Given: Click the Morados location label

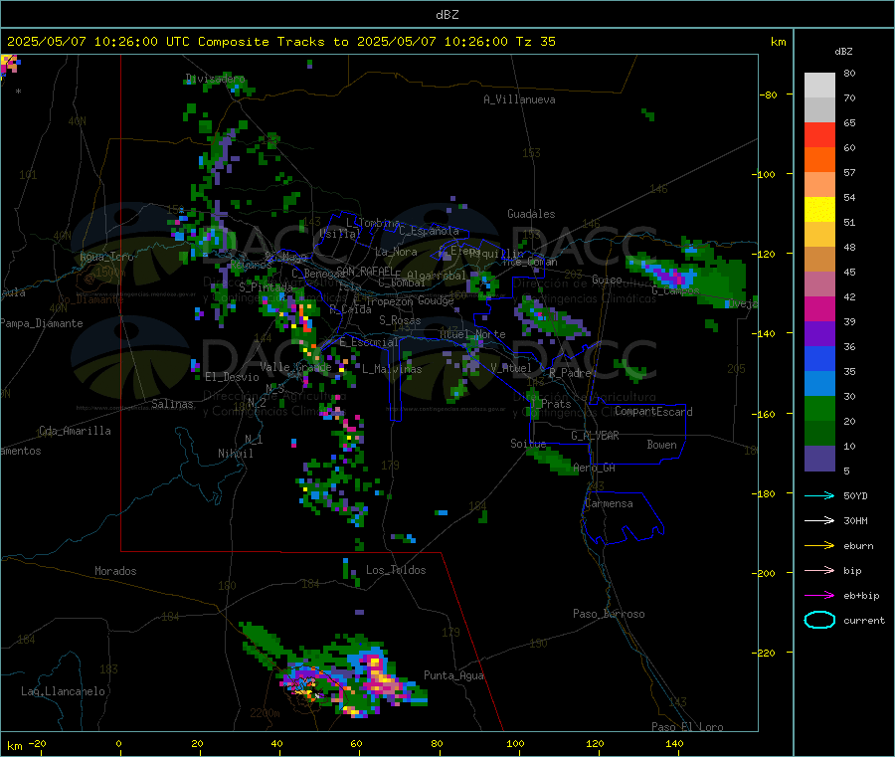Looking at the screenshot, I should (x=116, y=571).
